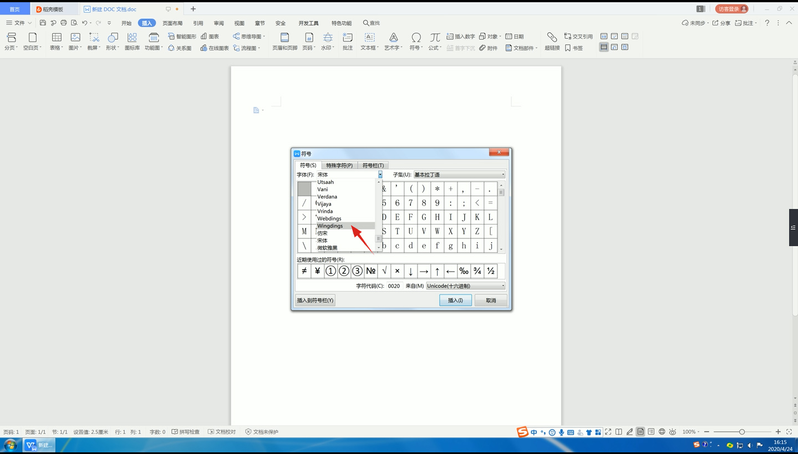Click the 关系图 relationship diagram button
Screen dimensions: 798x454
pos(180,48)
